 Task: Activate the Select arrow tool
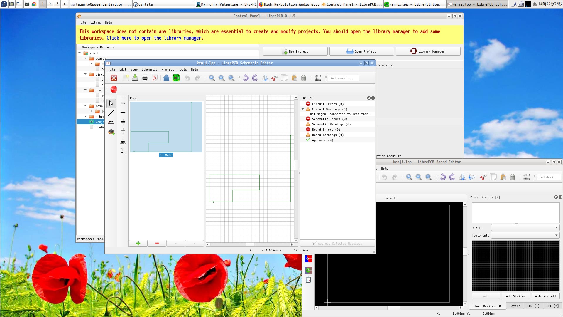pyautogui.click(x=111, y=103)
